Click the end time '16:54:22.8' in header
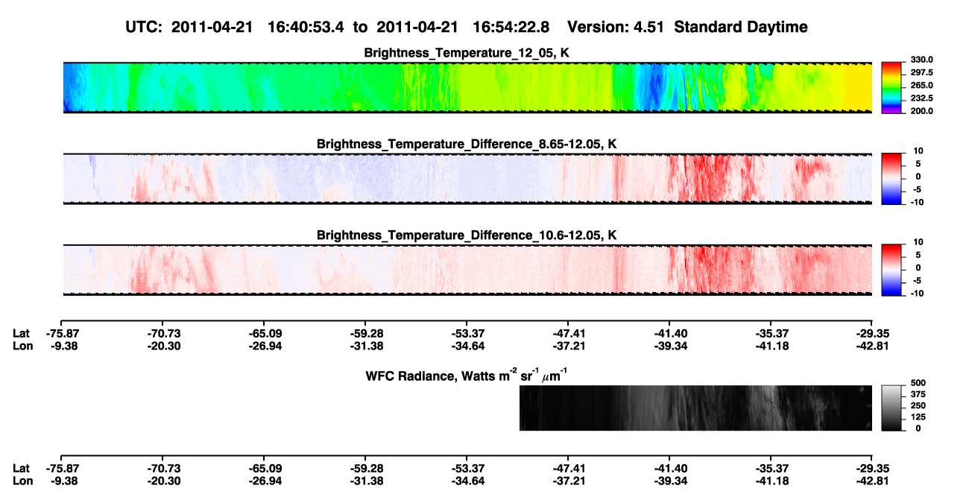969x497 pixels. point(511,27)
